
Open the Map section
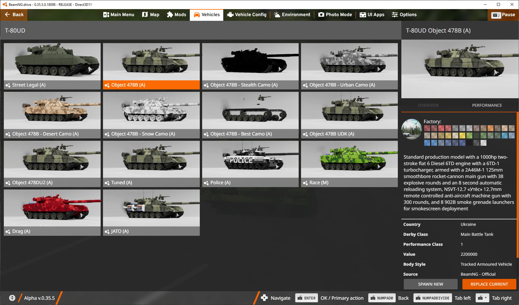point(151,15)
